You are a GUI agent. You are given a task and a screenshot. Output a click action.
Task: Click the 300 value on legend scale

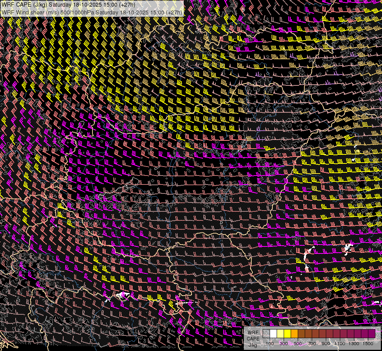pos(284,344)
